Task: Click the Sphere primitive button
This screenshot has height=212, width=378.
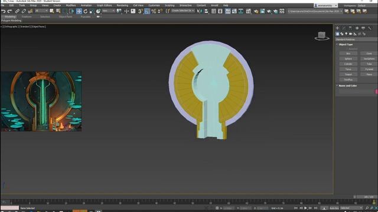Action: coord(348,59)
